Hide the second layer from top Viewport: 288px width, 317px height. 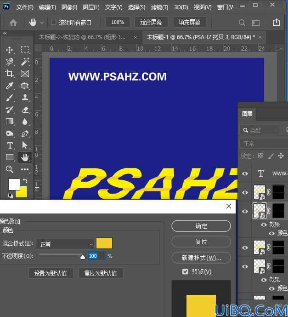click(x=245, y=192)
